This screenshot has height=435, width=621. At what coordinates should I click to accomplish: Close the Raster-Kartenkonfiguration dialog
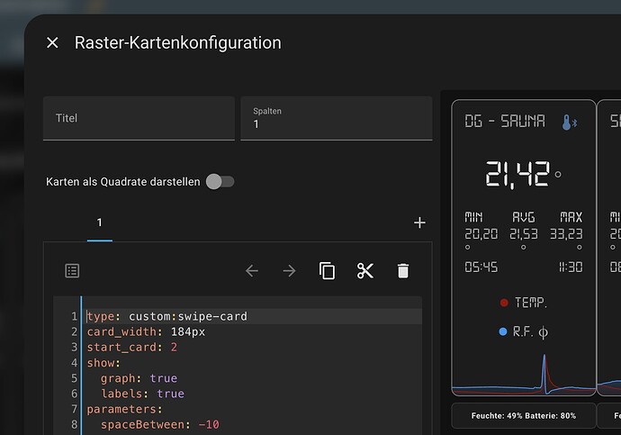tap(52, 43)
